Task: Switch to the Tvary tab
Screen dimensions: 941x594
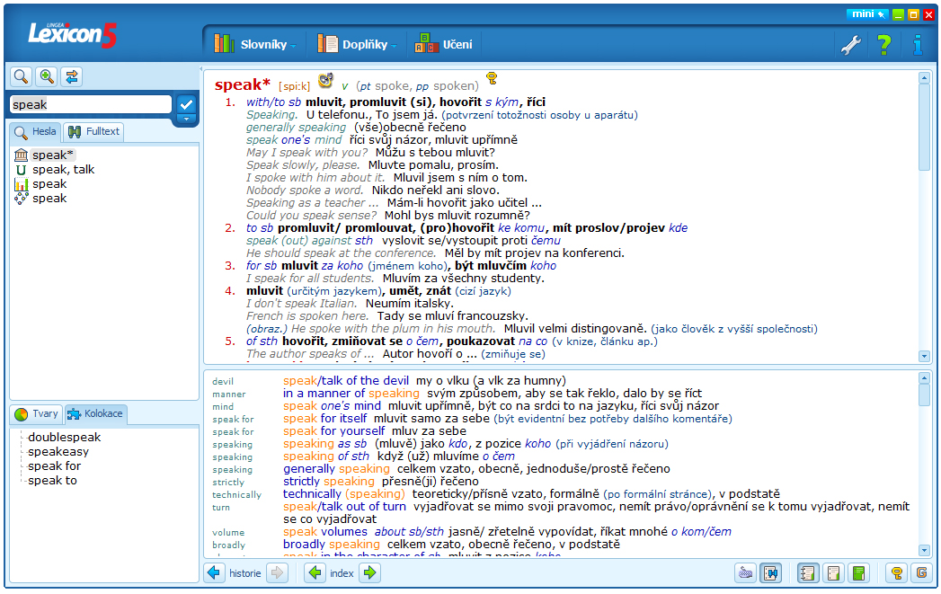Action: pyautogui.click(x=36, y=414)
